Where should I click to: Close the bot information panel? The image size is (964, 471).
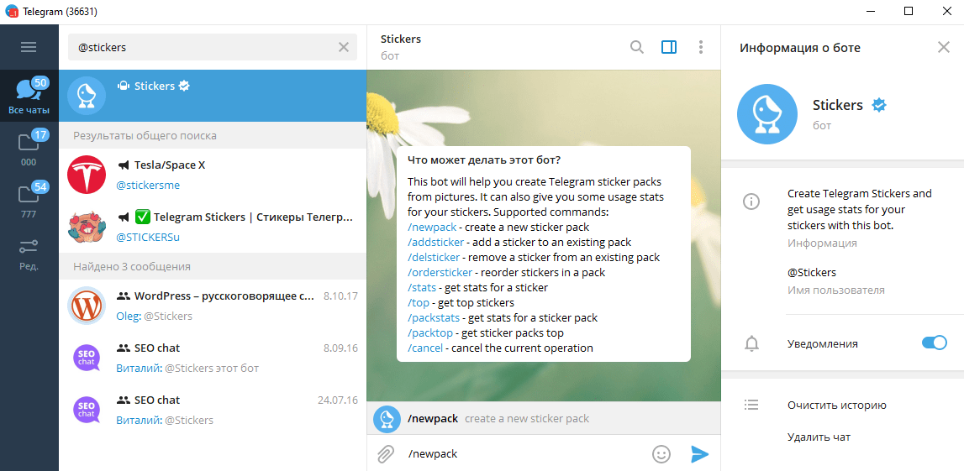[x=943, y=48]
